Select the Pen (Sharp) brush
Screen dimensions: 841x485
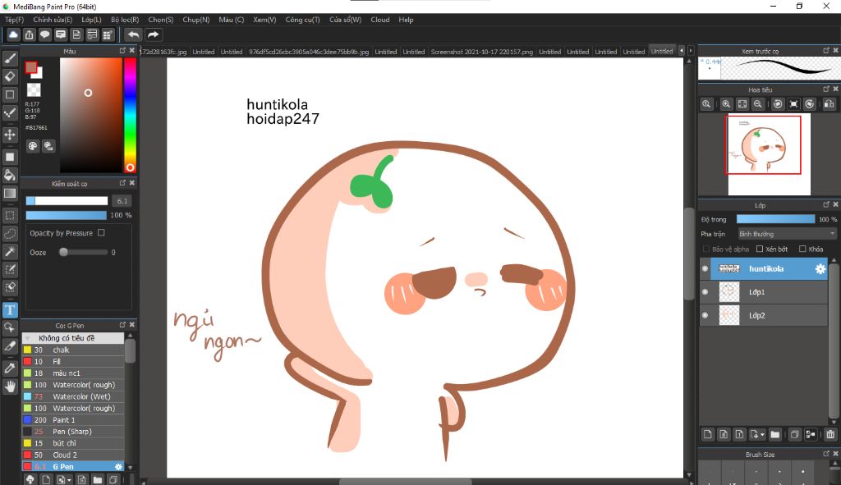point(73,432)
